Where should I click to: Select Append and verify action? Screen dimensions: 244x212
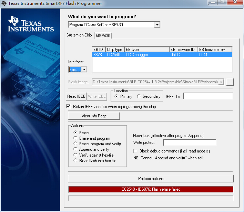click(x=75, y=149)
